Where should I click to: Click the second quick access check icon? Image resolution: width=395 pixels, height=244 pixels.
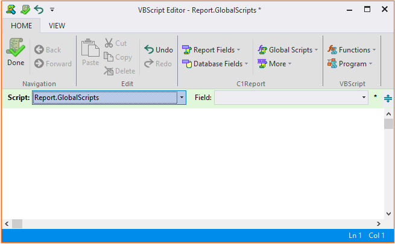pos(25,10)
